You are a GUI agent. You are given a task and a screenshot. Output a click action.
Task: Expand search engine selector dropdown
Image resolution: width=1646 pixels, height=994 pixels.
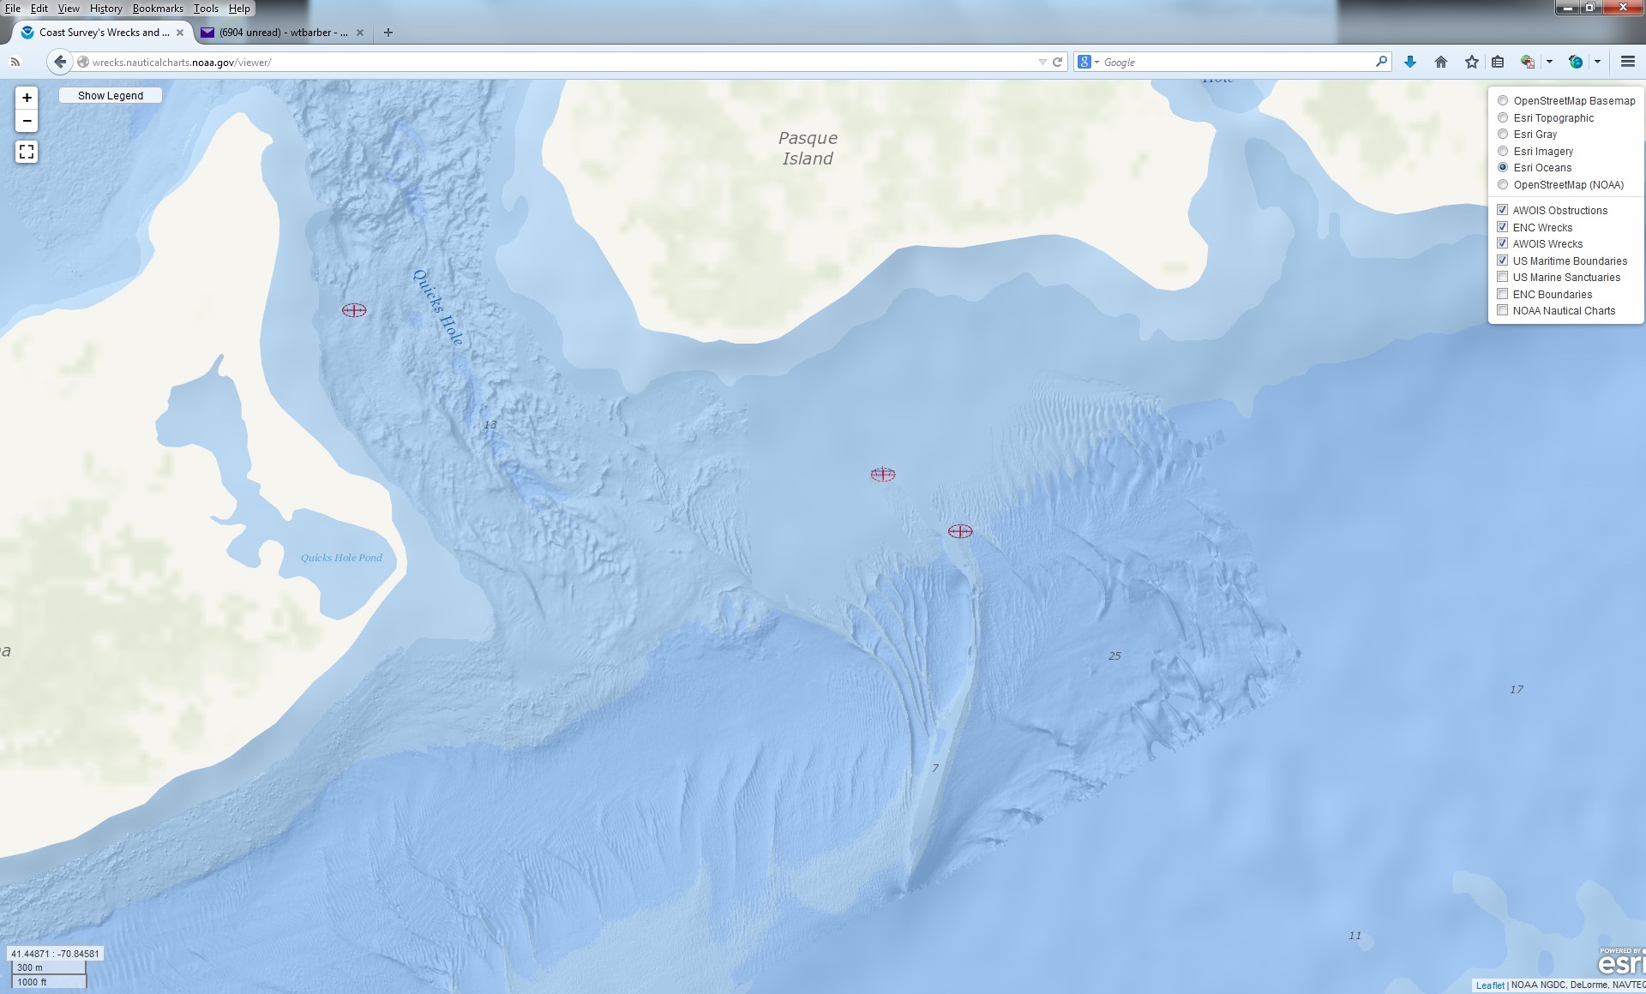coord(1096,62)
